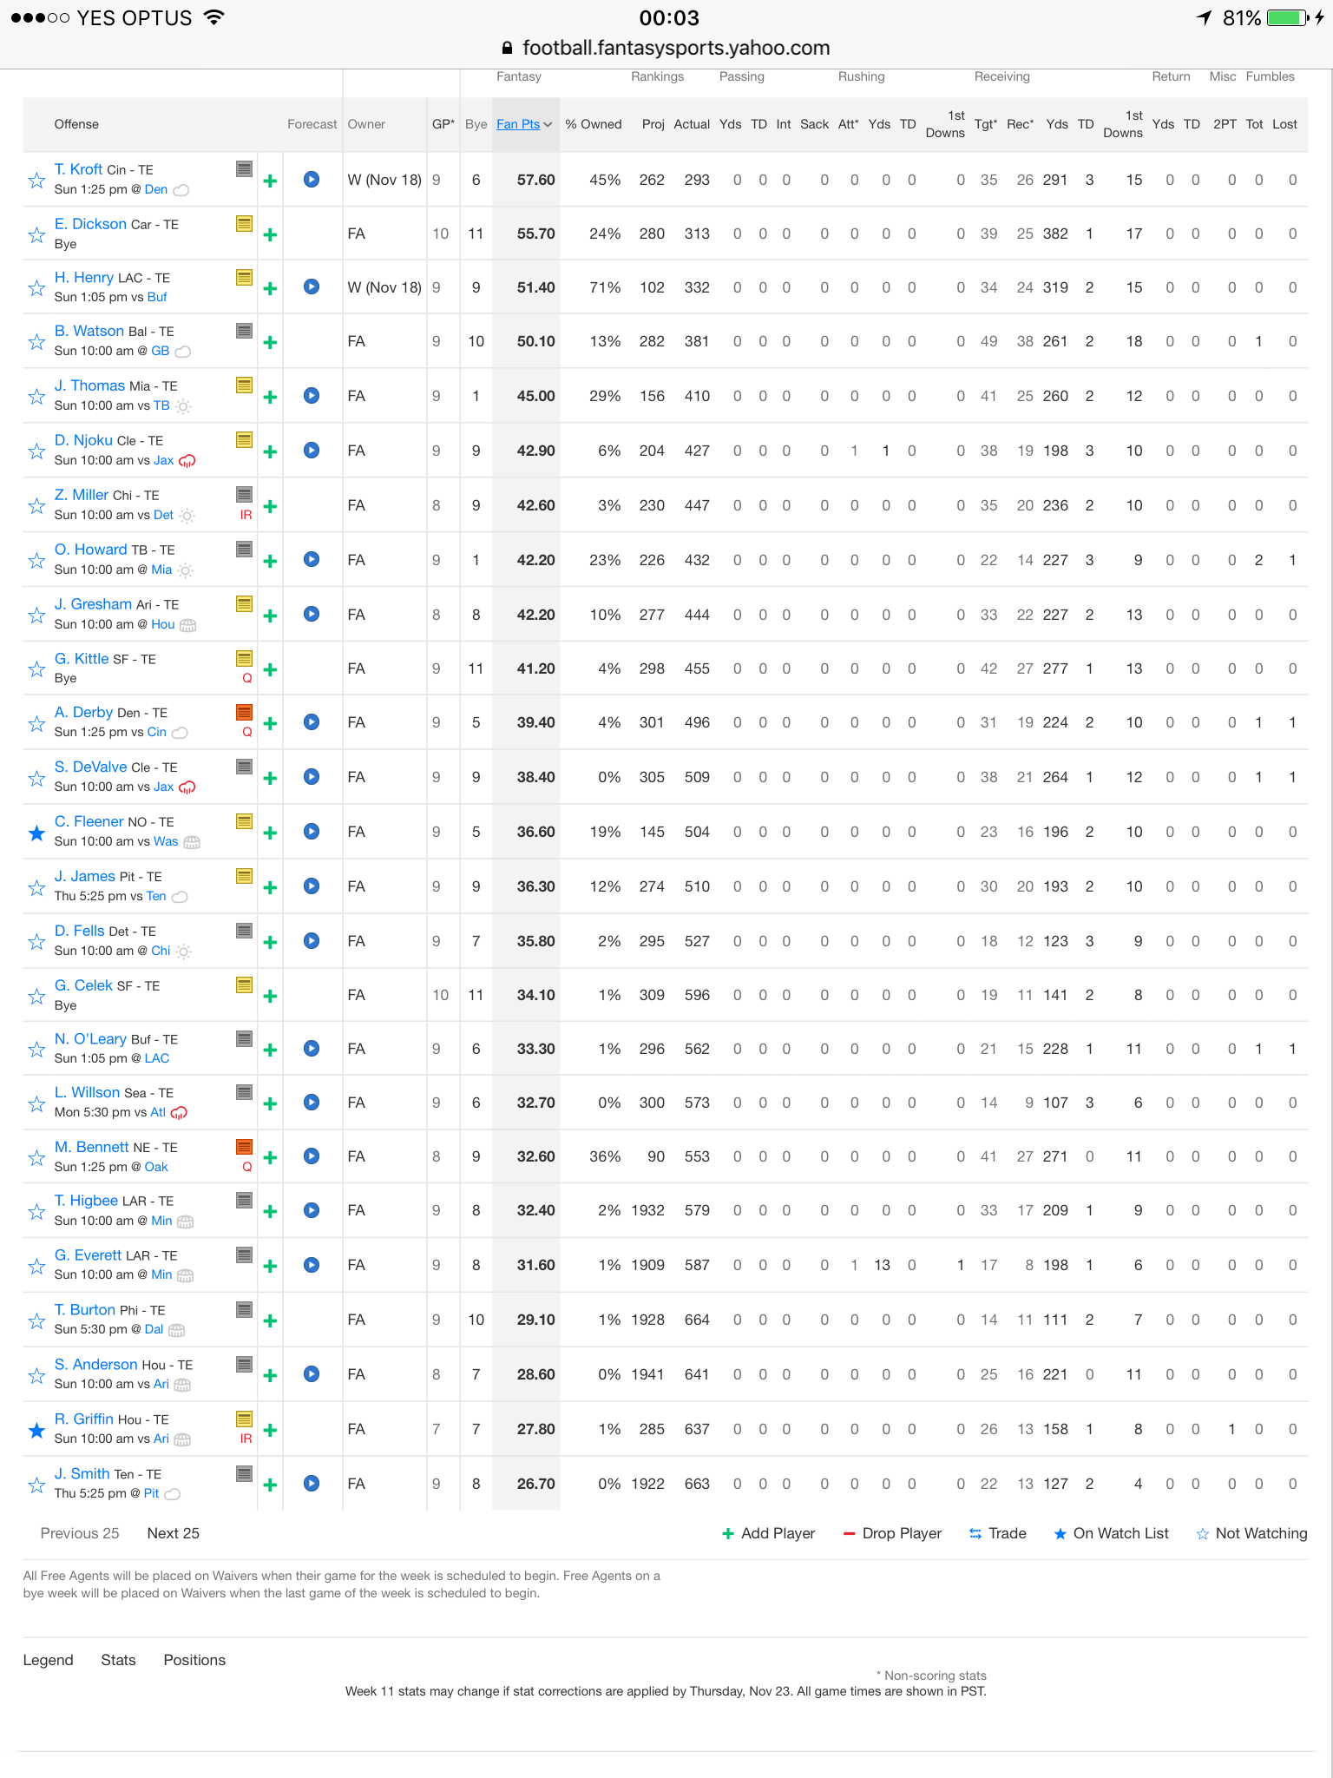Select the % Owned column header
The height and width of the screenshot is (1778, 1333).
click(x=594, y=124)
